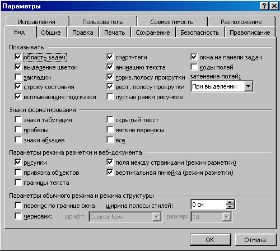Toggle вертикальная линейка checkbox
This screenshot has height=251, width=280.
click(110, 172)
